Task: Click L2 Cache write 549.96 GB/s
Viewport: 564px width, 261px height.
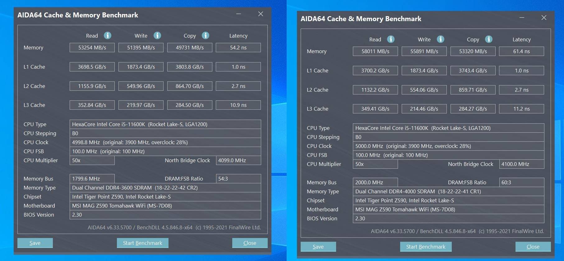Action: pyautogui.click(x=141, y=86)
